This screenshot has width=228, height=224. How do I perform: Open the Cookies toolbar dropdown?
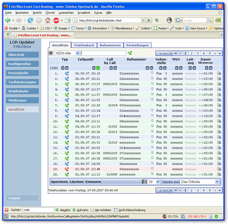pos(30,28)
